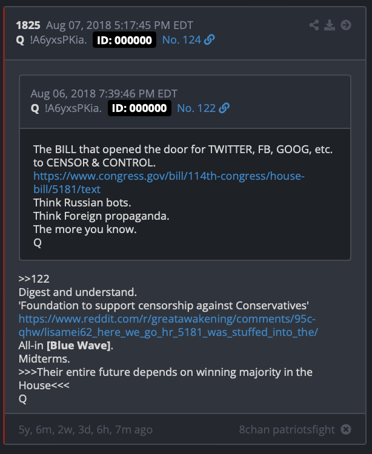Click the 8chan patriotsfight source label
The width and height of the screenshot is (372, 454).
click(x=287, y=430)
